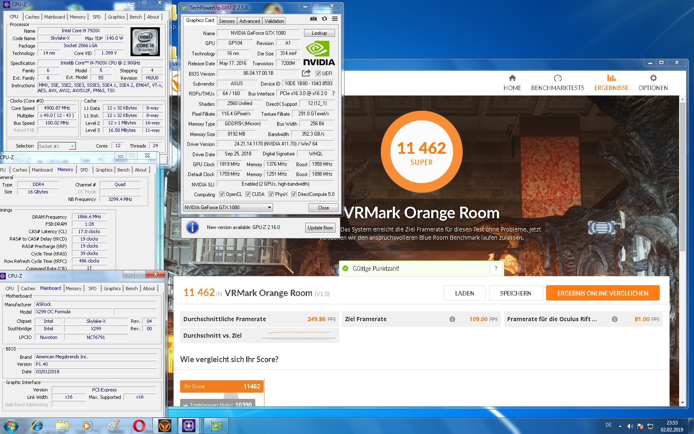This screenshot has height=434, width=694.
Task: Switch to Advanced tab in GPU-Z
Action: point(250,21)
